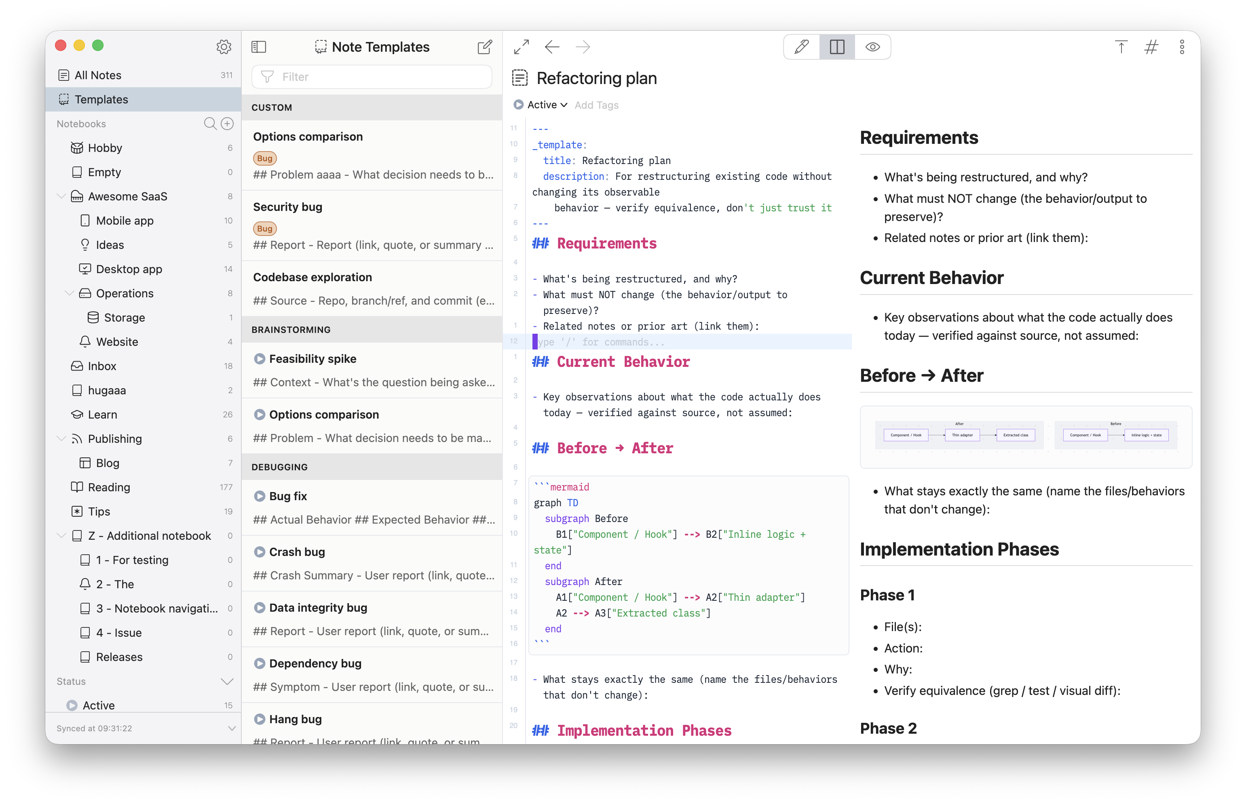This screenshot has height=804, width=1246.
Task: Expand editor to full screen
Action: pos(521,47)
